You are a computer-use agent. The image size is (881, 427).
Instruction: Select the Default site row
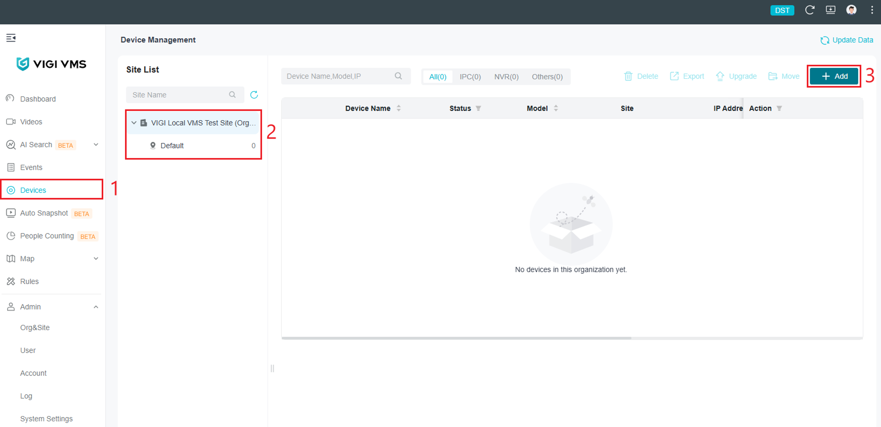tap(194, 146)
